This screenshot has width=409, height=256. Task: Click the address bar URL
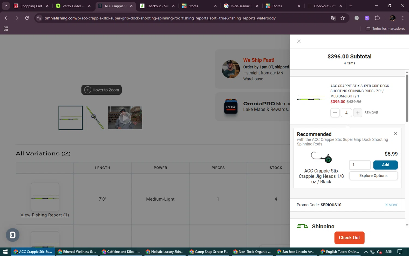pyautogui.click(x=160, y=18)
